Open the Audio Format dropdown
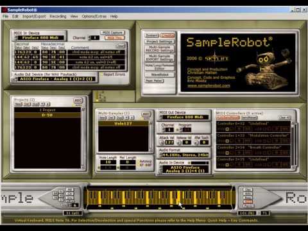The width and height of the screenshot is (308, 231). (185, 155)
